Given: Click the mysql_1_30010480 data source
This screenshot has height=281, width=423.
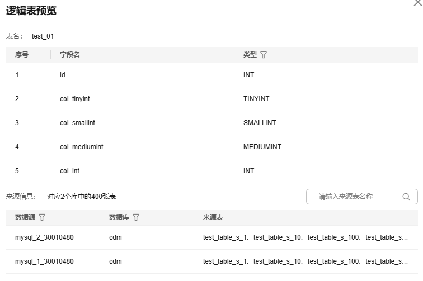Looking at the screenshot, I should (44, 261).
